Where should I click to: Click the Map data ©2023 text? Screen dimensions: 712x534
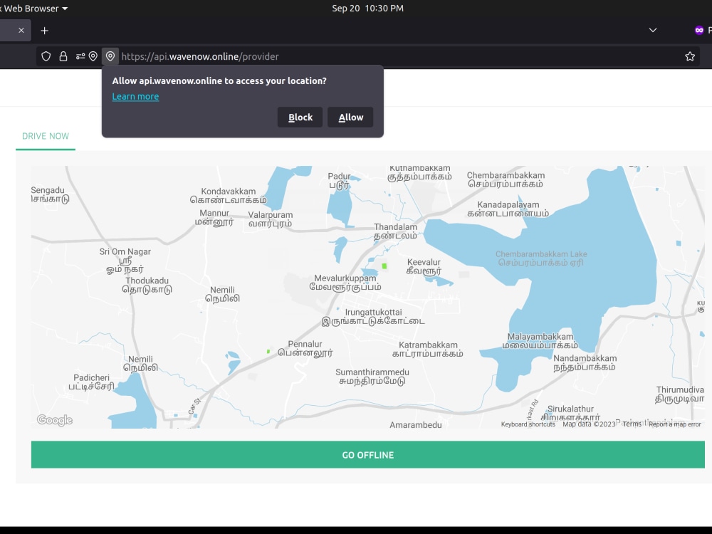[x=589, y=424]
